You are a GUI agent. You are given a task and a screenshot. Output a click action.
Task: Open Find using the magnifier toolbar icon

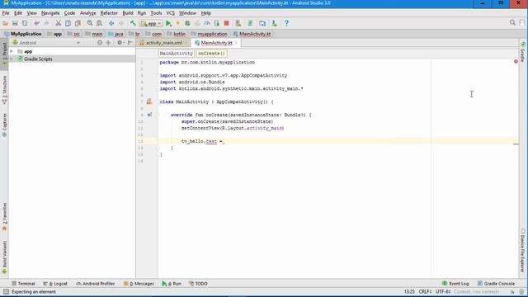coord(90,23)
